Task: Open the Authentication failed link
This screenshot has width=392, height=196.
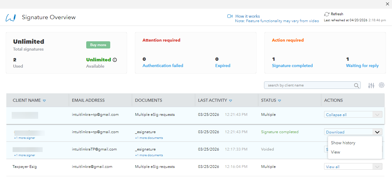Action: (163, 66)
